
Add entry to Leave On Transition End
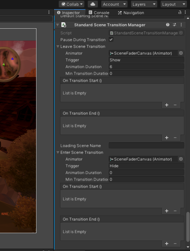(x=167, y=138)
